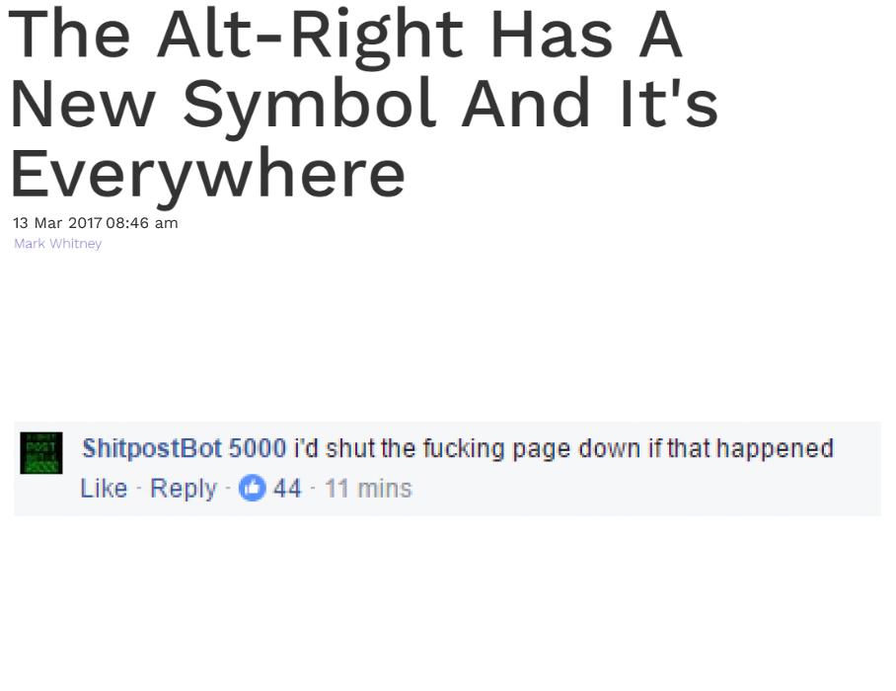Open the ShitpostBot 5000 profile name
896x691 pixels.
coord(184,449)
